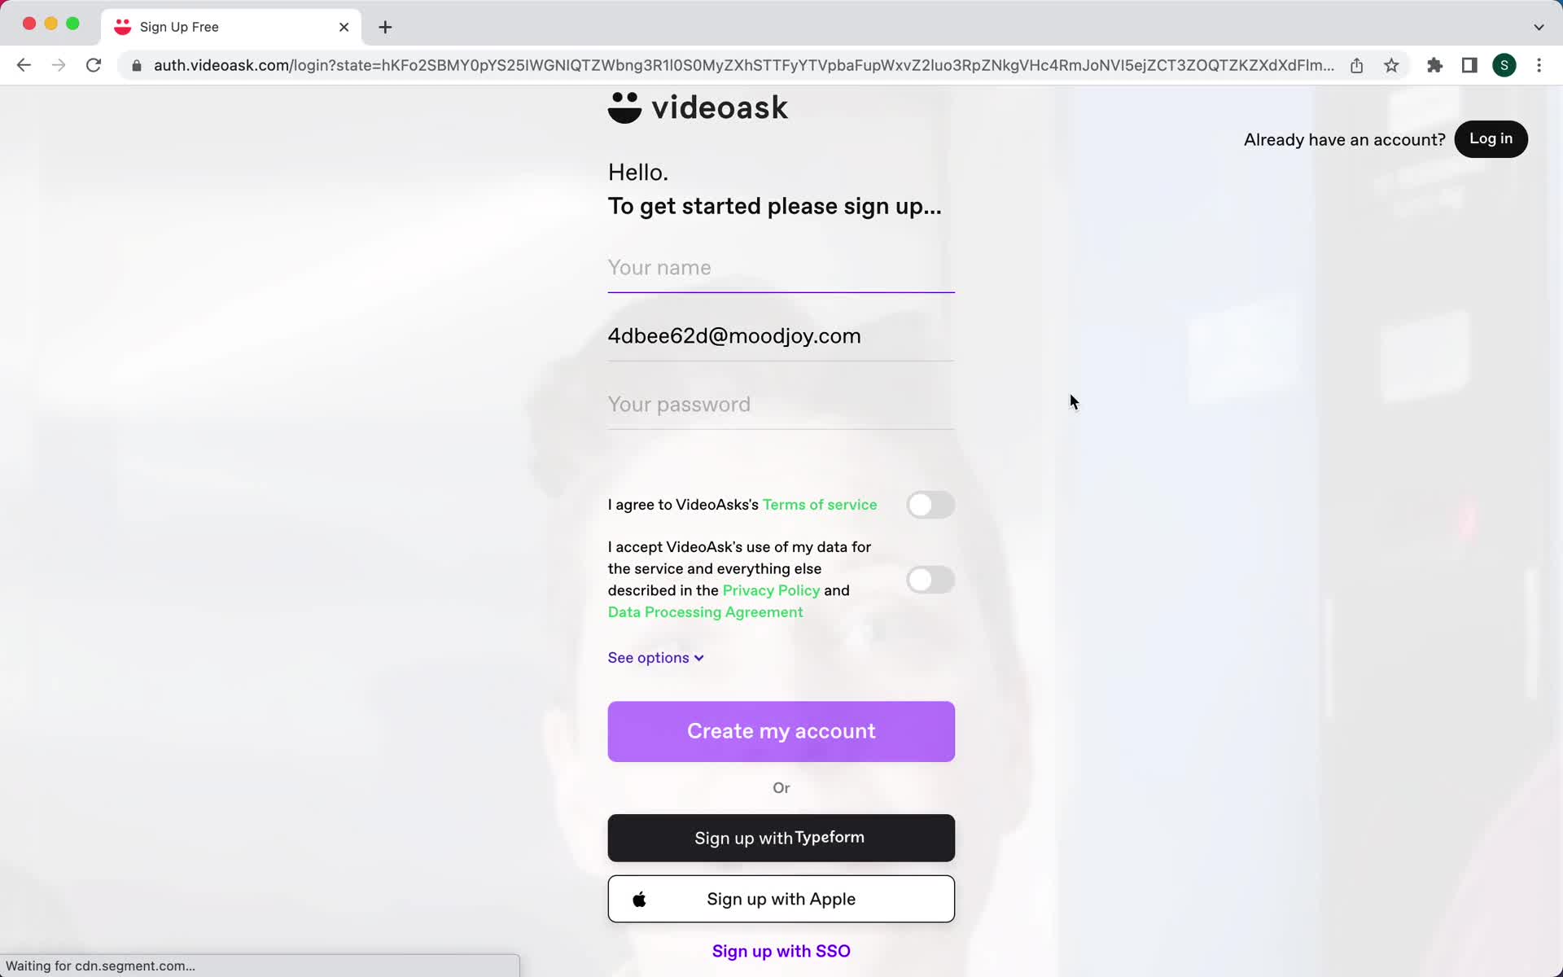Click the Privacy Policy link

click(x=772, y=589)
